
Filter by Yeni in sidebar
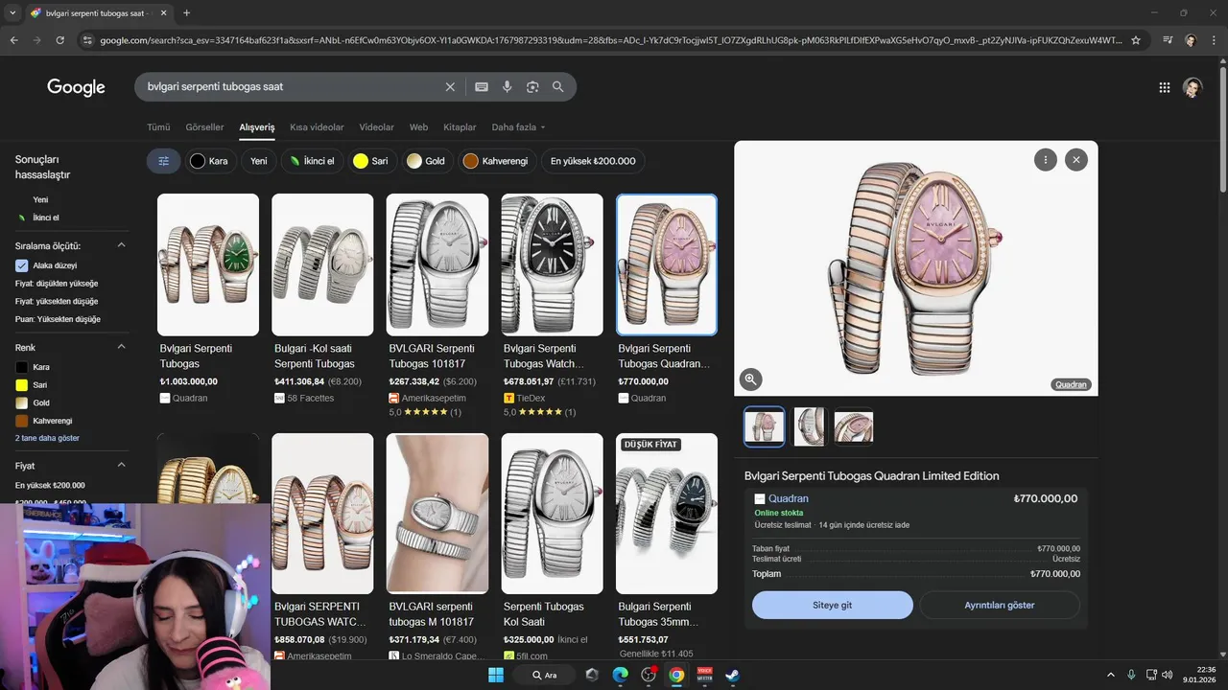click(40, 200)
